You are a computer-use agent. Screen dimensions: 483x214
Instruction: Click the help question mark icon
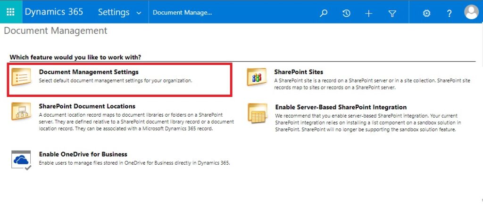click(x=449, y=13)
